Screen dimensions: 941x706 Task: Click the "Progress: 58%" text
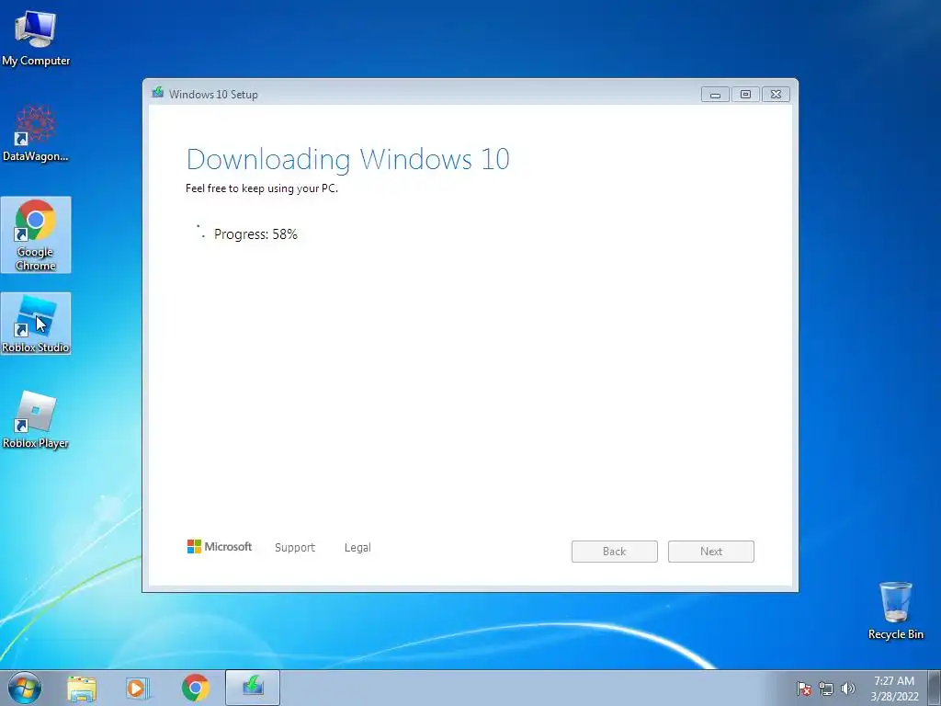click(x=255, y=234)
